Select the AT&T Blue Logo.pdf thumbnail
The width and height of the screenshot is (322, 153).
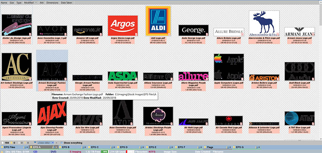click(299, 118)
